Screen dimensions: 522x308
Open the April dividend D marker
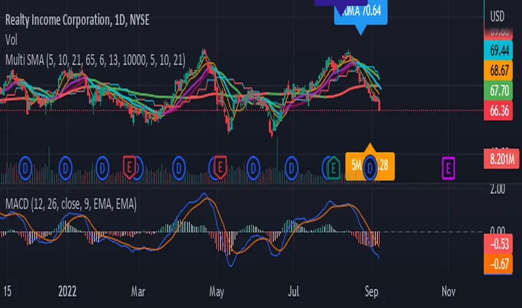point(179,168)
